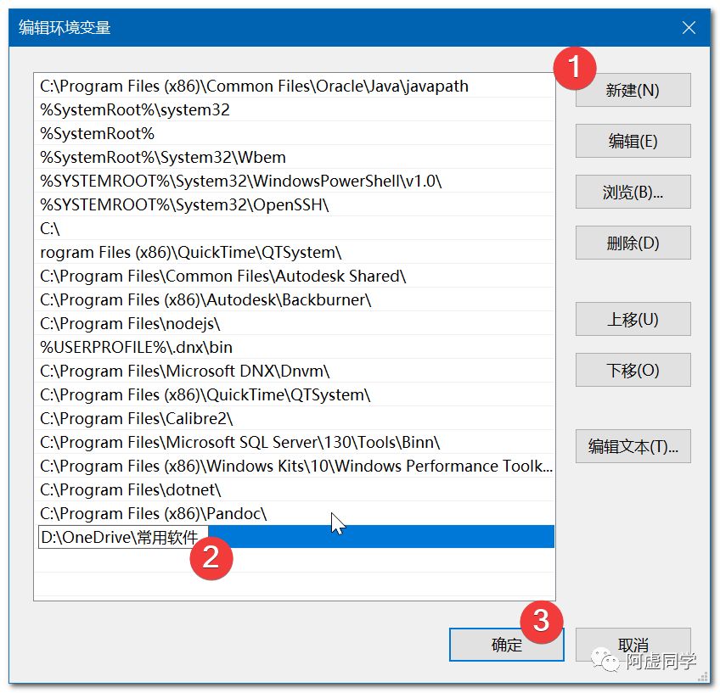720x693 pixels.
Task: Select the %SystemRoot%\System32\Wbem entry
Action: point(294,157)
